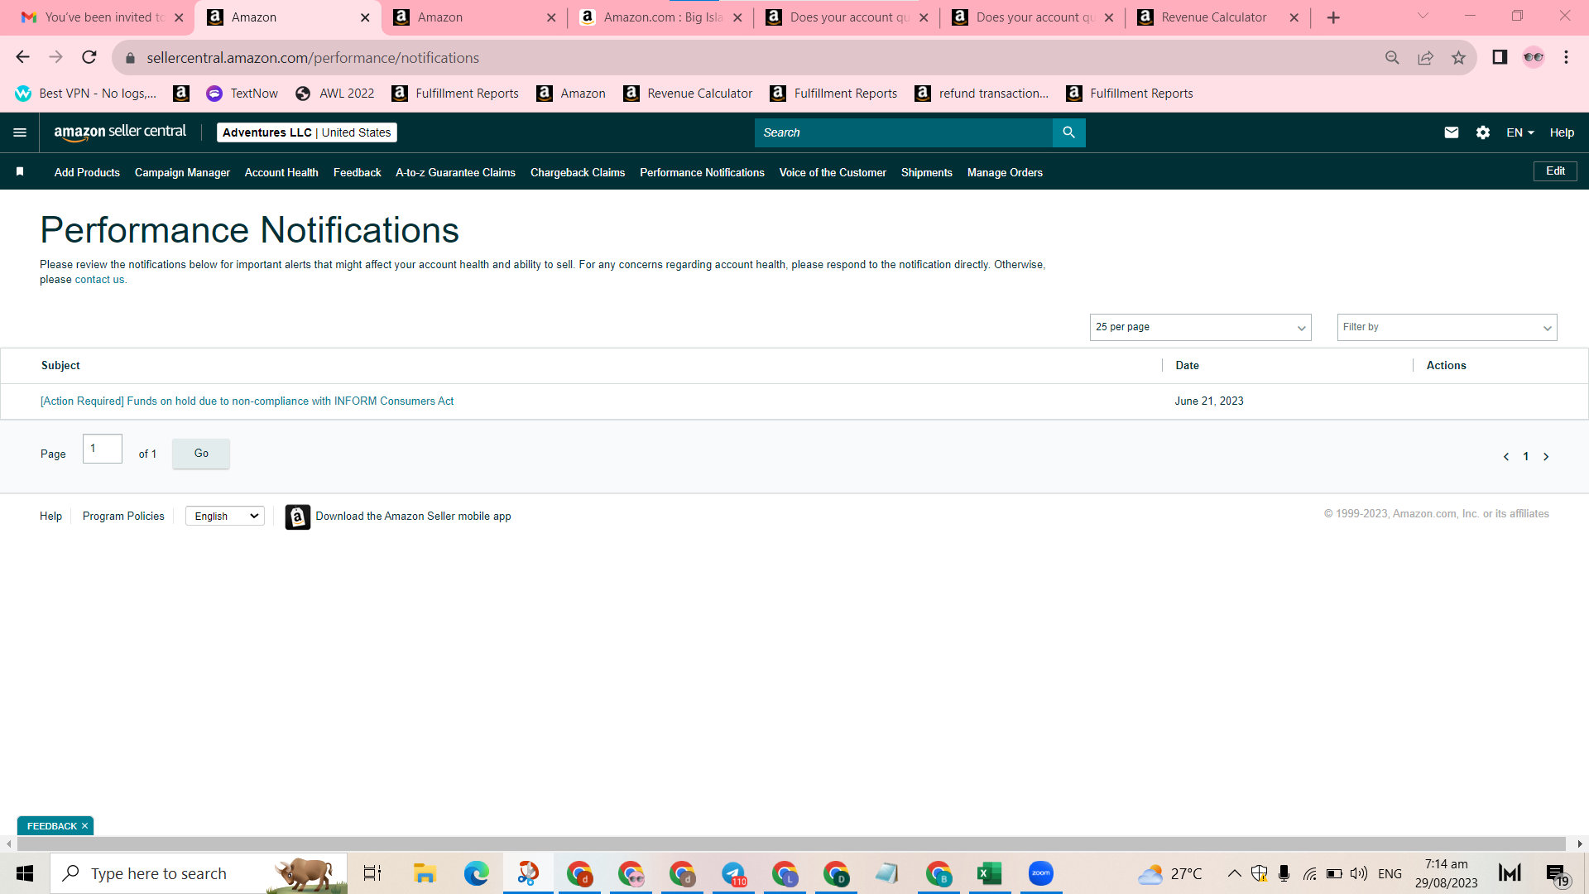Click Adventures LLC account switcher
The width and height of the screenshot is (1589, 894).
click(x=306, y=132)
